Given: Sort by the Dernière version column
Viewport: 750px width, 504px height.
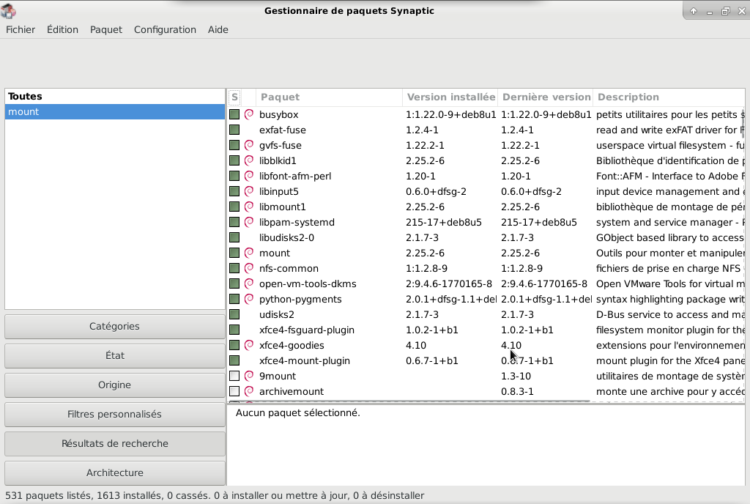Looking at the screenshot, I should [545, 97].
